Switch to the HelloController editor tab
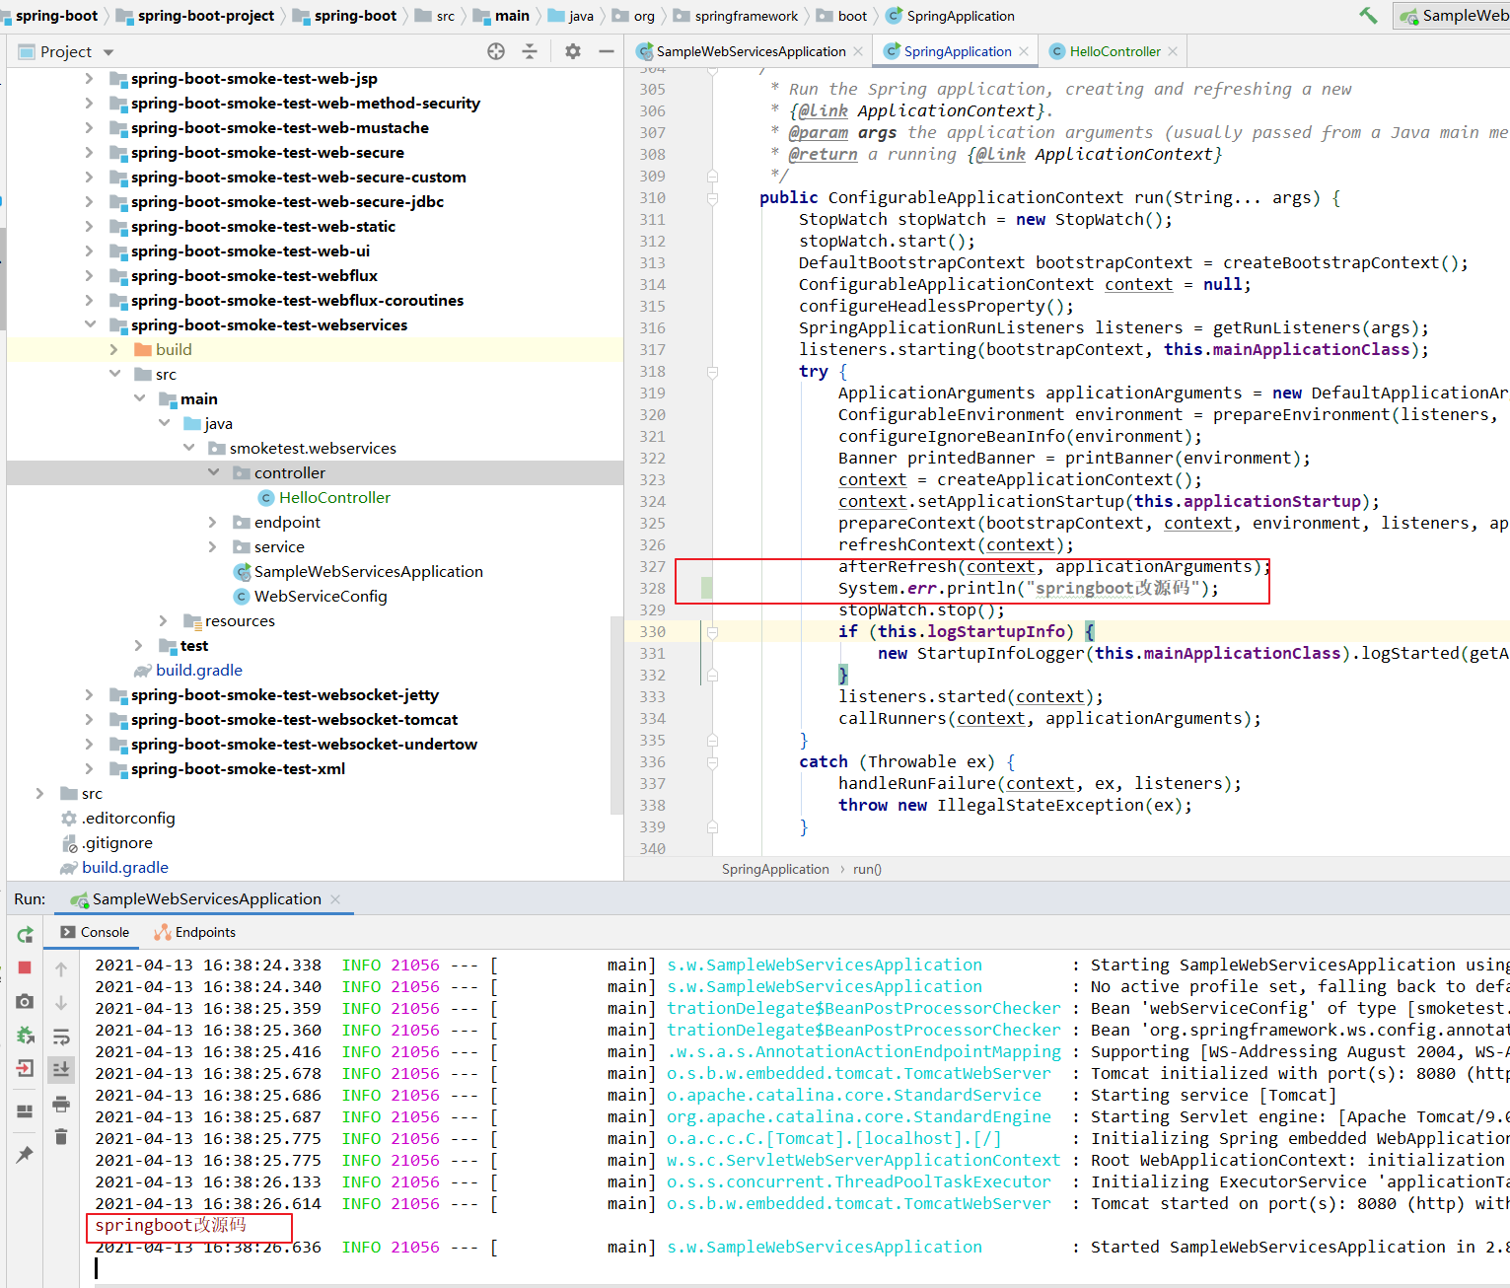This screenshot has width=1510, height=1288. (1115, 51)
